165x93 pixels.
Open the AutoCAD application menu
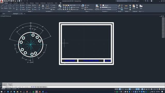(2, 2)
